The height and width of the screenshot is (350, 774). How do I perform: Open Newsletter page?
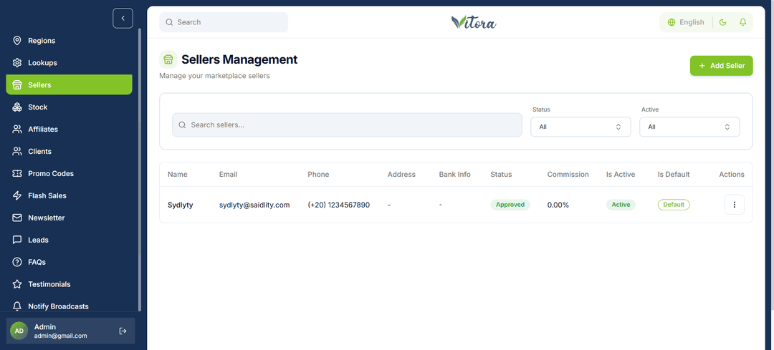(69, 218)
